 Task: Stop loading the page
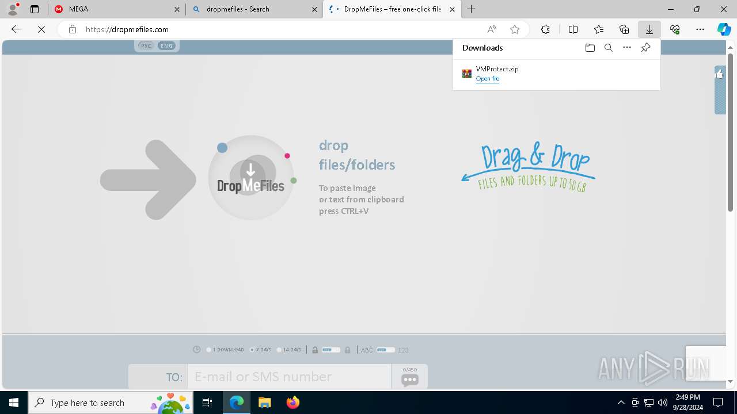41,29
